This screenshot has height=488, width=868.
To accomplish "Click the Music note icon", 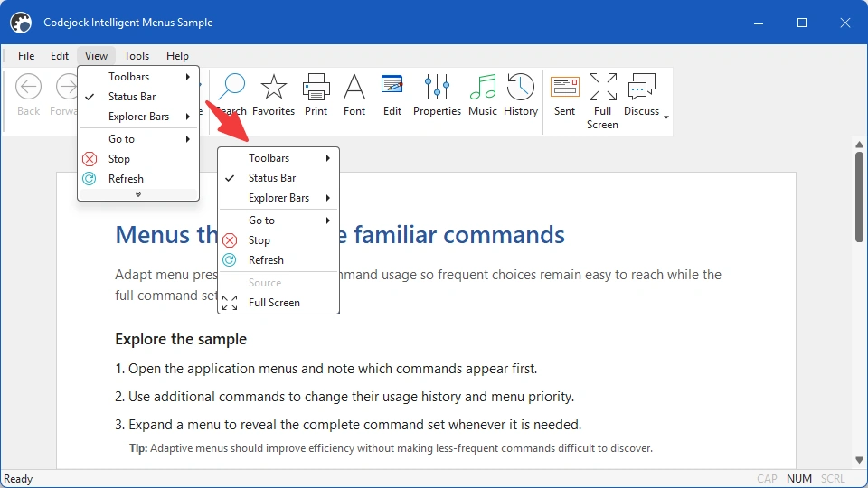I will tap(483, 95).
